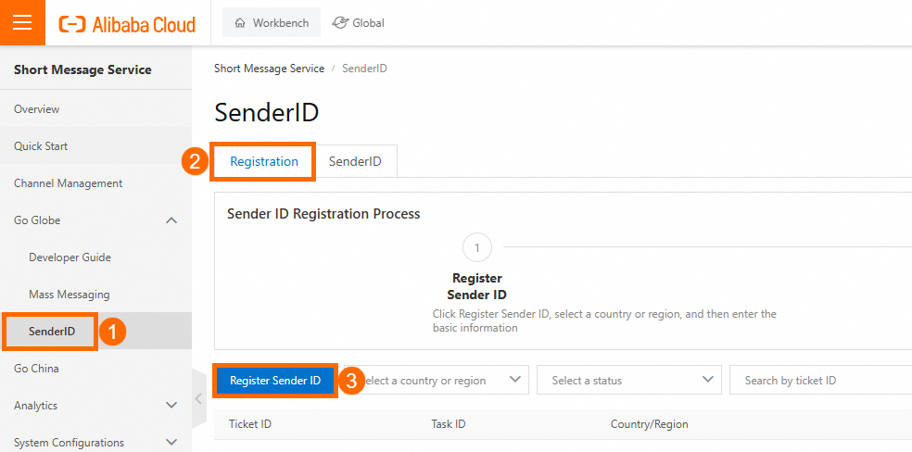Click the Search by ticket ID field
The height and width of the screenshot is (452, 912).
click(x=820, y=380)
